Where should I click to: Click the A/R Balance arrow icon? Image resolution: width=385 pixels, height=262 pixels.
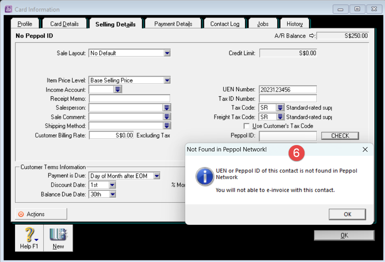(312, 36)
